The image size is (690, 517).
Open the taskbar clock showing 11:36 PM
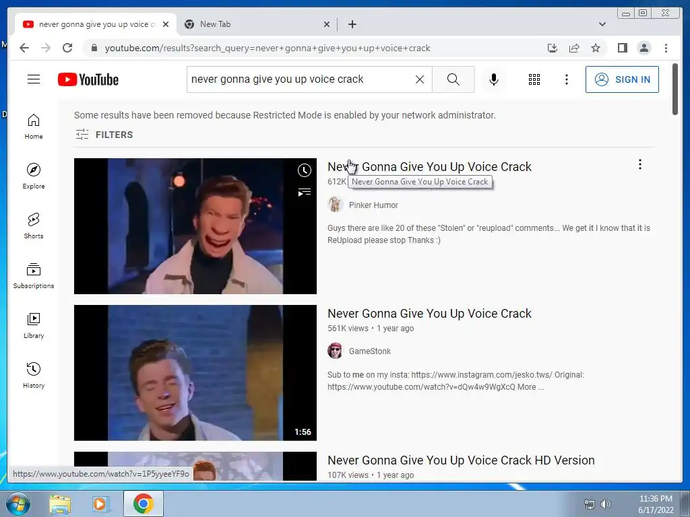656,504
